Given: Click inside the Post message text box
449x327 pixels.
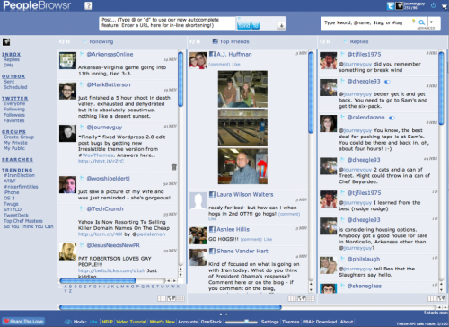Looking at the screenshot, I should 167,22.
